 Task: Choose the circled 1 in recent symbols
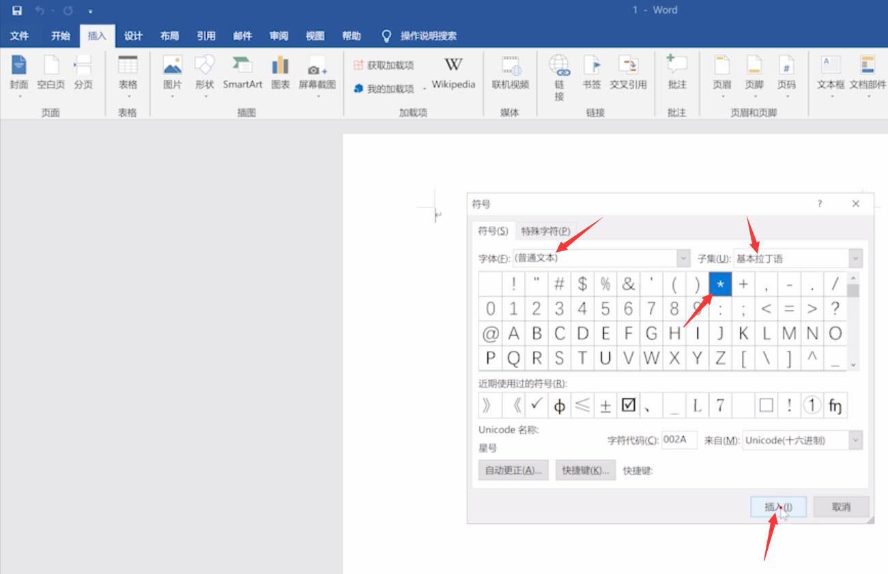(812, 405)
